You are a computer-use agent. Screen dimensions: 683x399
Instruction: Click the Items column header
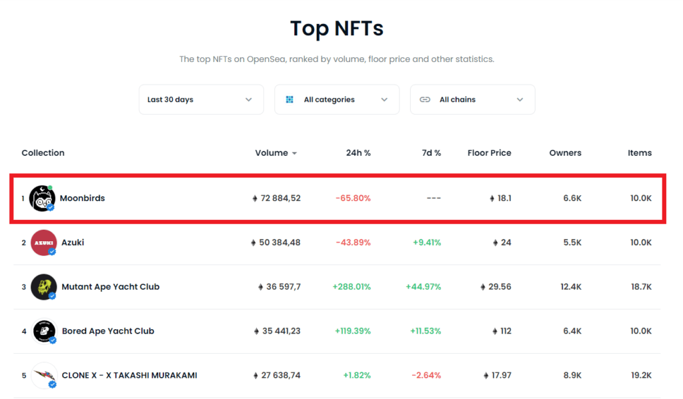click(x=639, y=153)
